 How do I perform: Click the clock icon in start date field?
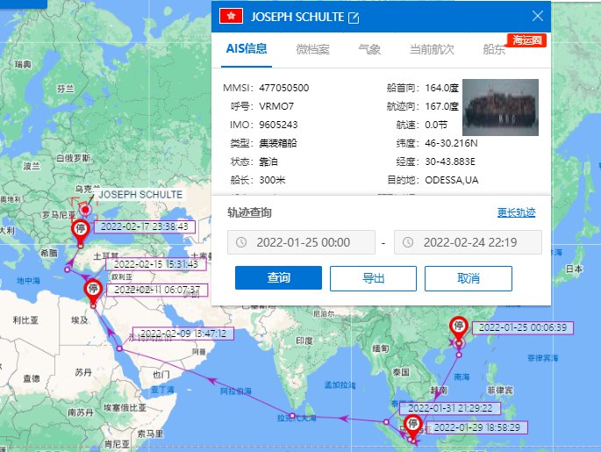[x=240, y=242]
